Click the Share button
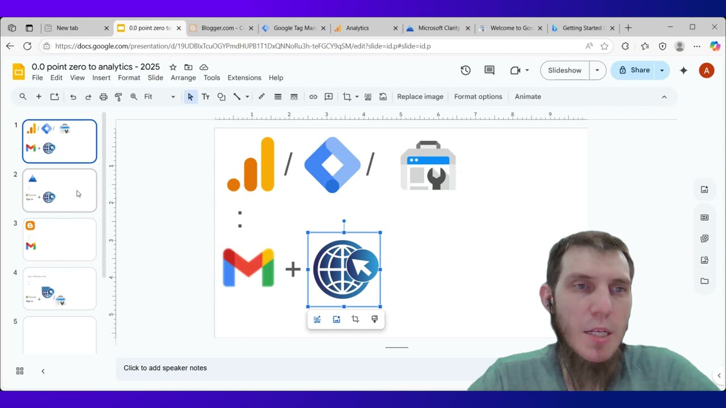Screen dimensions: 726x408 634,70
